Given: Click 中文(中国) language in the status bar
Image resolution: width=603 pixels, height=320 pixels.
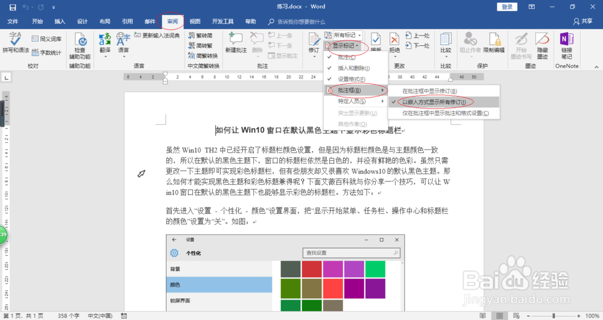Looking at the screenshot, I should 100,316.
